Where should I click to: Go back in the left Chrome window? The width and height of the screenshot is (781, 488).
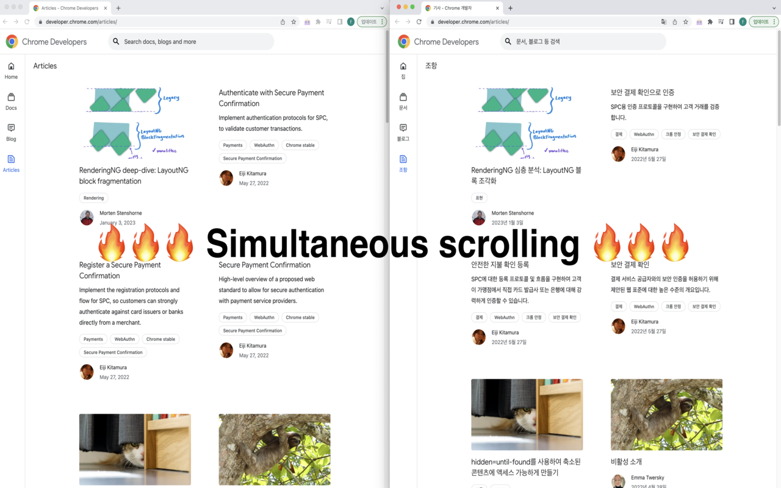point(5,21)
